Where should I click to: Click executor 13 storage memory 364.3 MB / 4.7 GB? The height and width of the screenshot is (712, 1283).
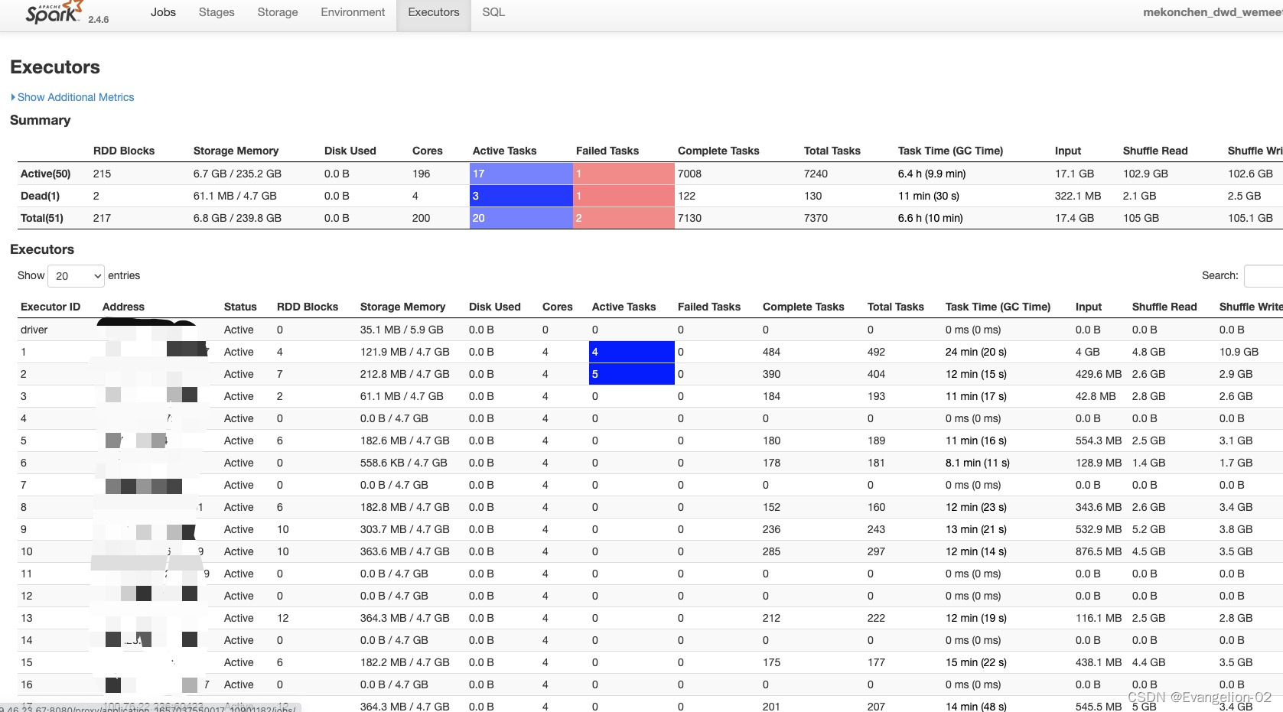coord(405,618)
